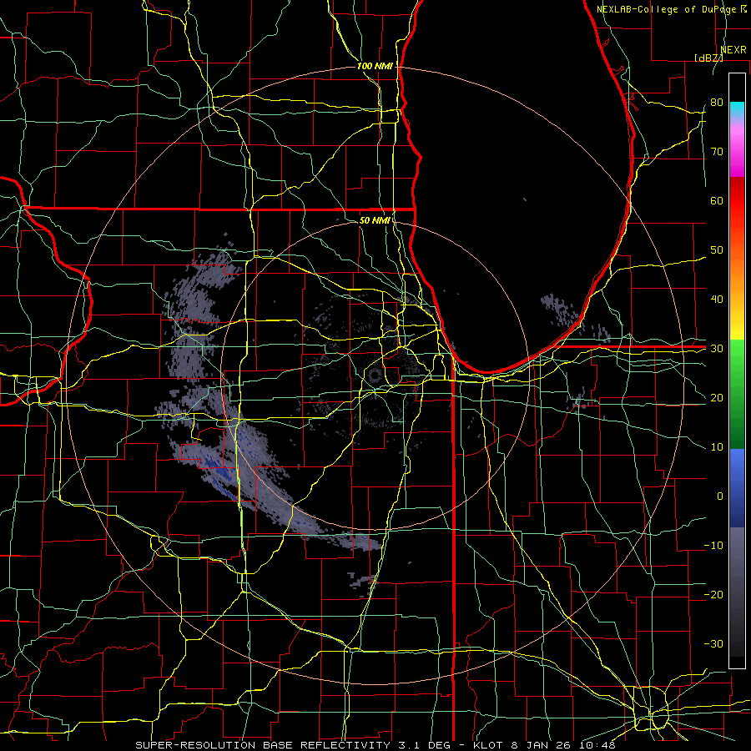Viewport: 751px width, 751px height.
Task: Click the 10 value on the dBZ scale
Action: click(717, 447)
